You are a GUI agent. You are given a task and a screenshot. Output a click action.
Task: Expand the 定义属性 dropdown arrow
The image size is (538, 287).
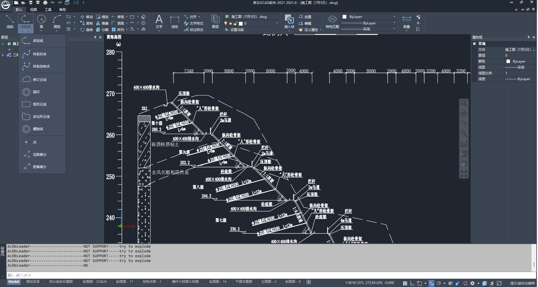(x=320, y=30)
